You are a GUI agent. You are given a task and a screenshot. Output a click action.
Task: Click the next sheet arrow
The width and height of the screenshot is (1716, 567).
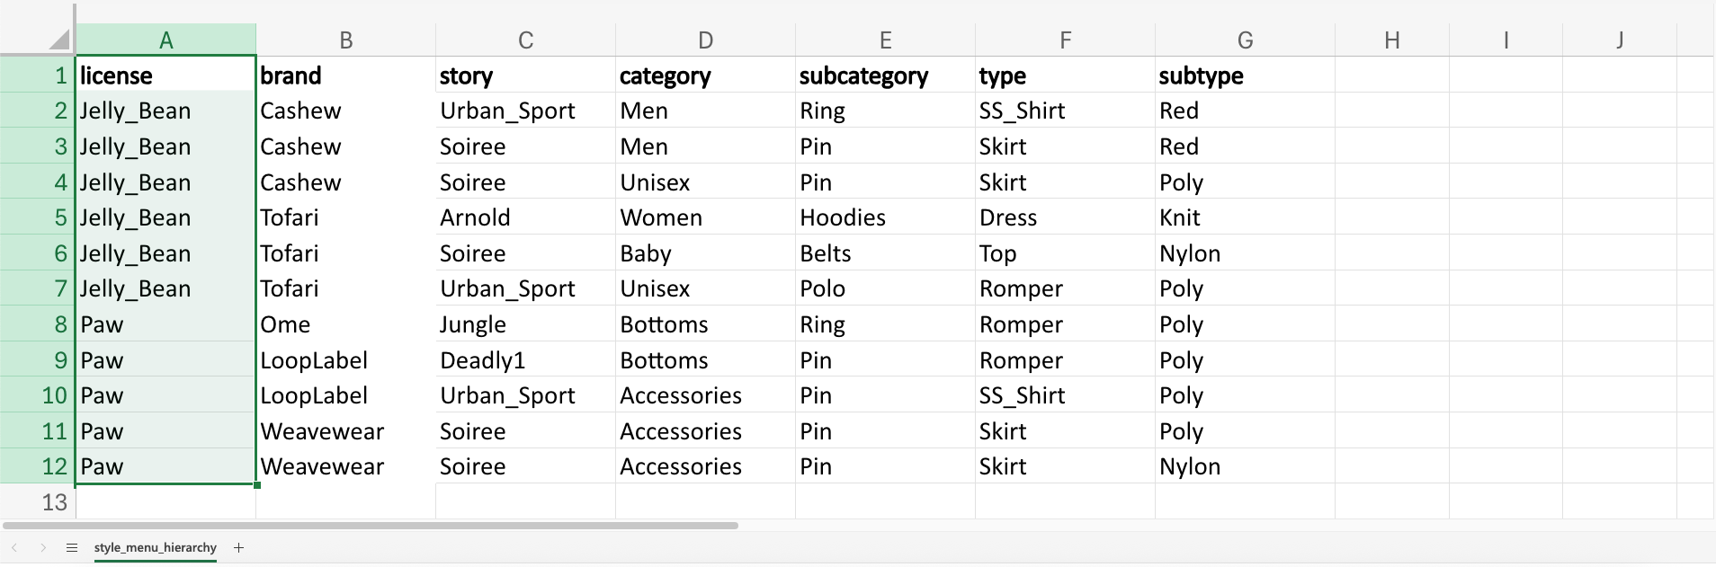[x=43, y=547]
